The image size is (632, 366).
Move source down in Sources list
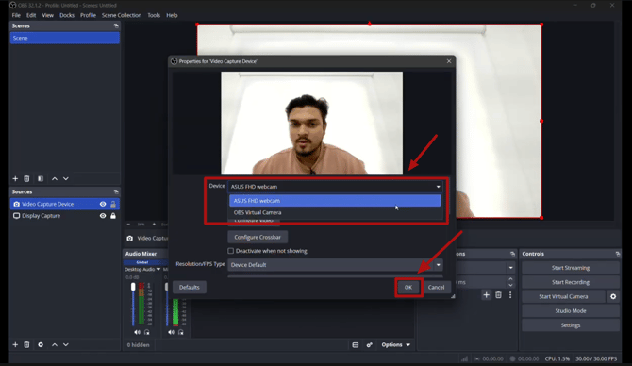(66, 344)
